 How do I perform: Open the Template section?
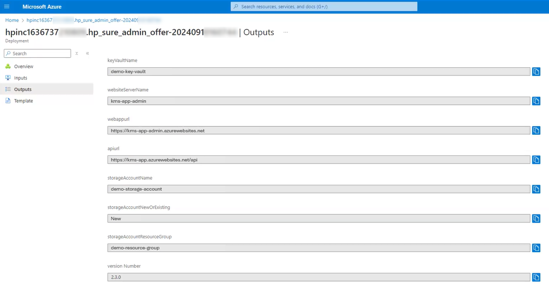point(23,101)
